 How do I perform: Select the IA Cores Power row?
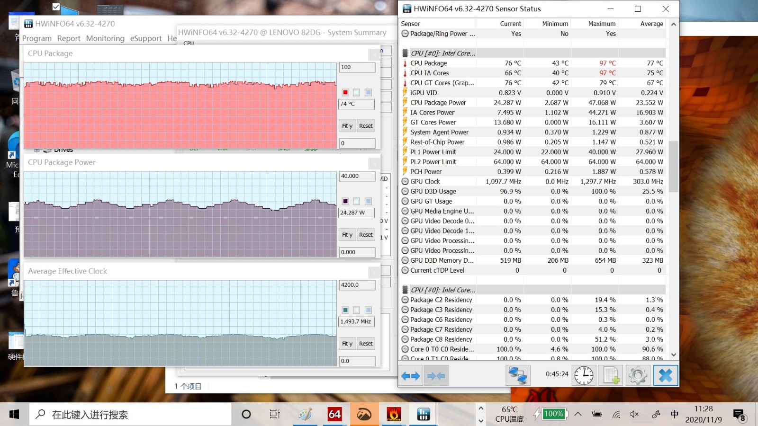tap(532, 113)
